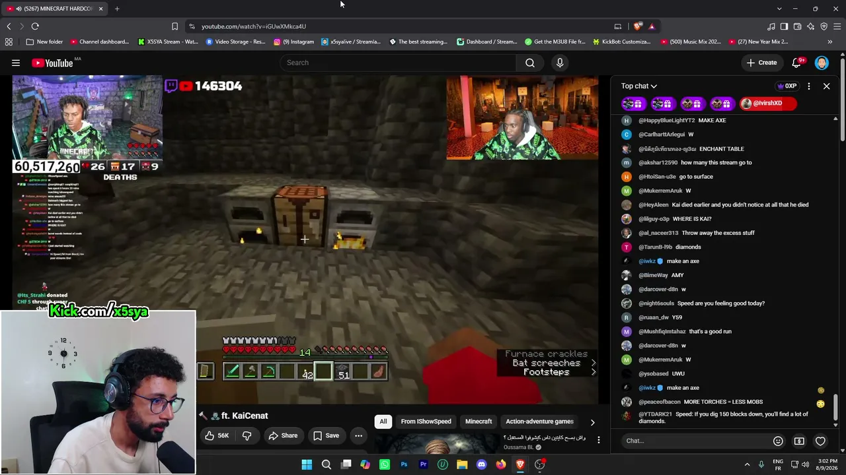846x475 pixels.
Task: Click the YouTube search magnifier button
Action: [x=530, y=63]
